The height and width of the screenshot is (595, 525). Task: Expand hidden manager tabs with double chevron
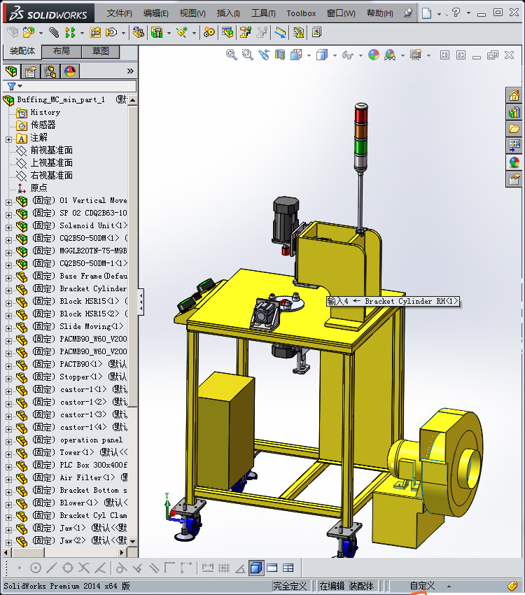[130, 71]
